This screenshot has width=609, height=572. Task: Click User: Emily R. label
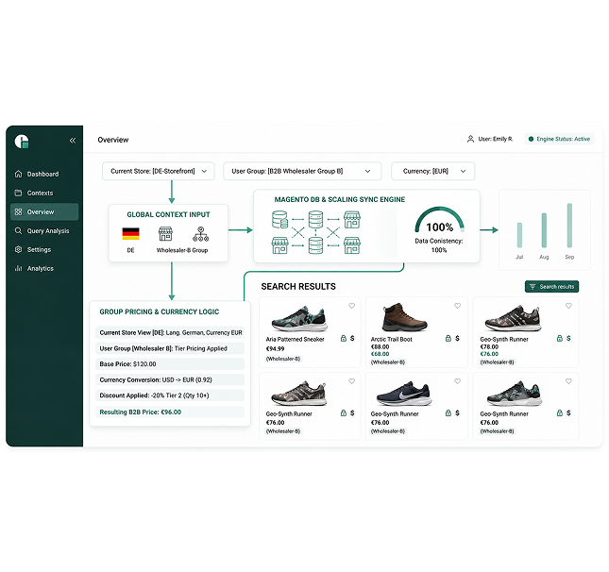coord(495,139)
